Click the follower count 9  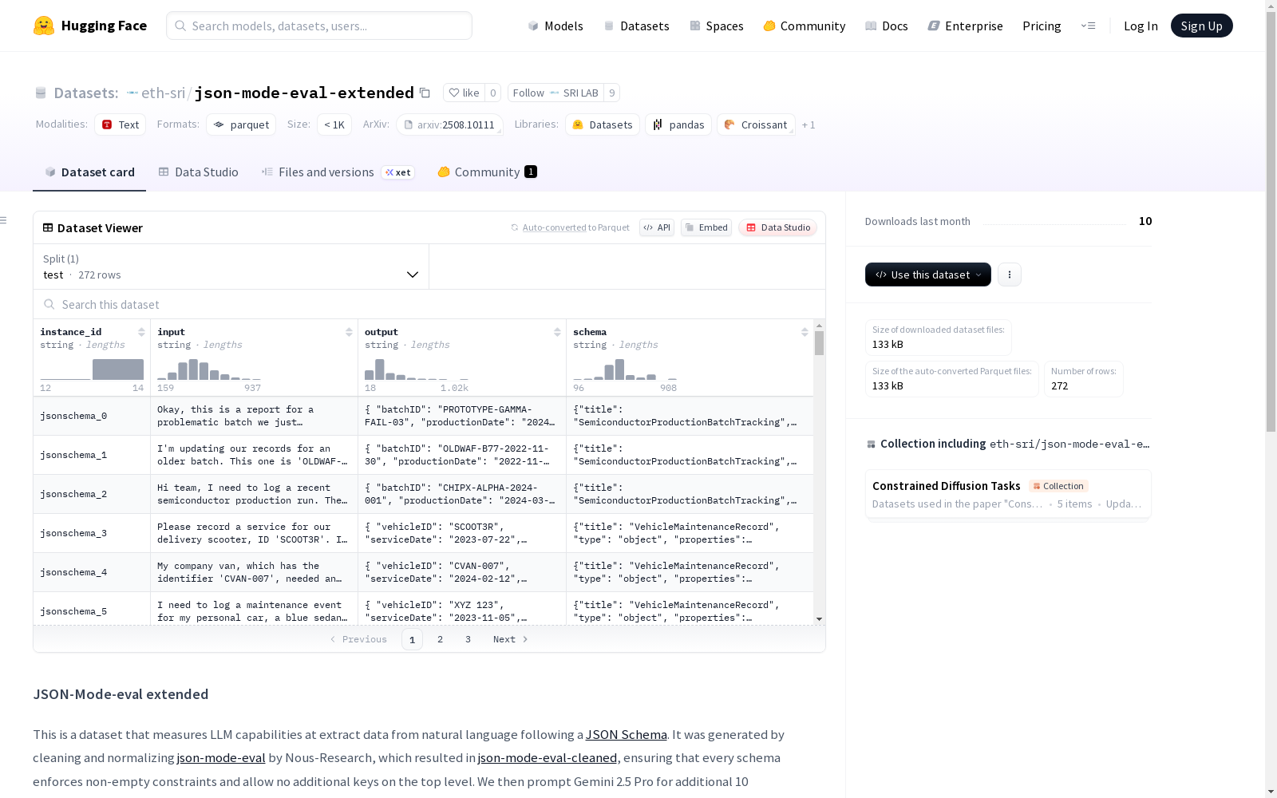coord(612,93)
